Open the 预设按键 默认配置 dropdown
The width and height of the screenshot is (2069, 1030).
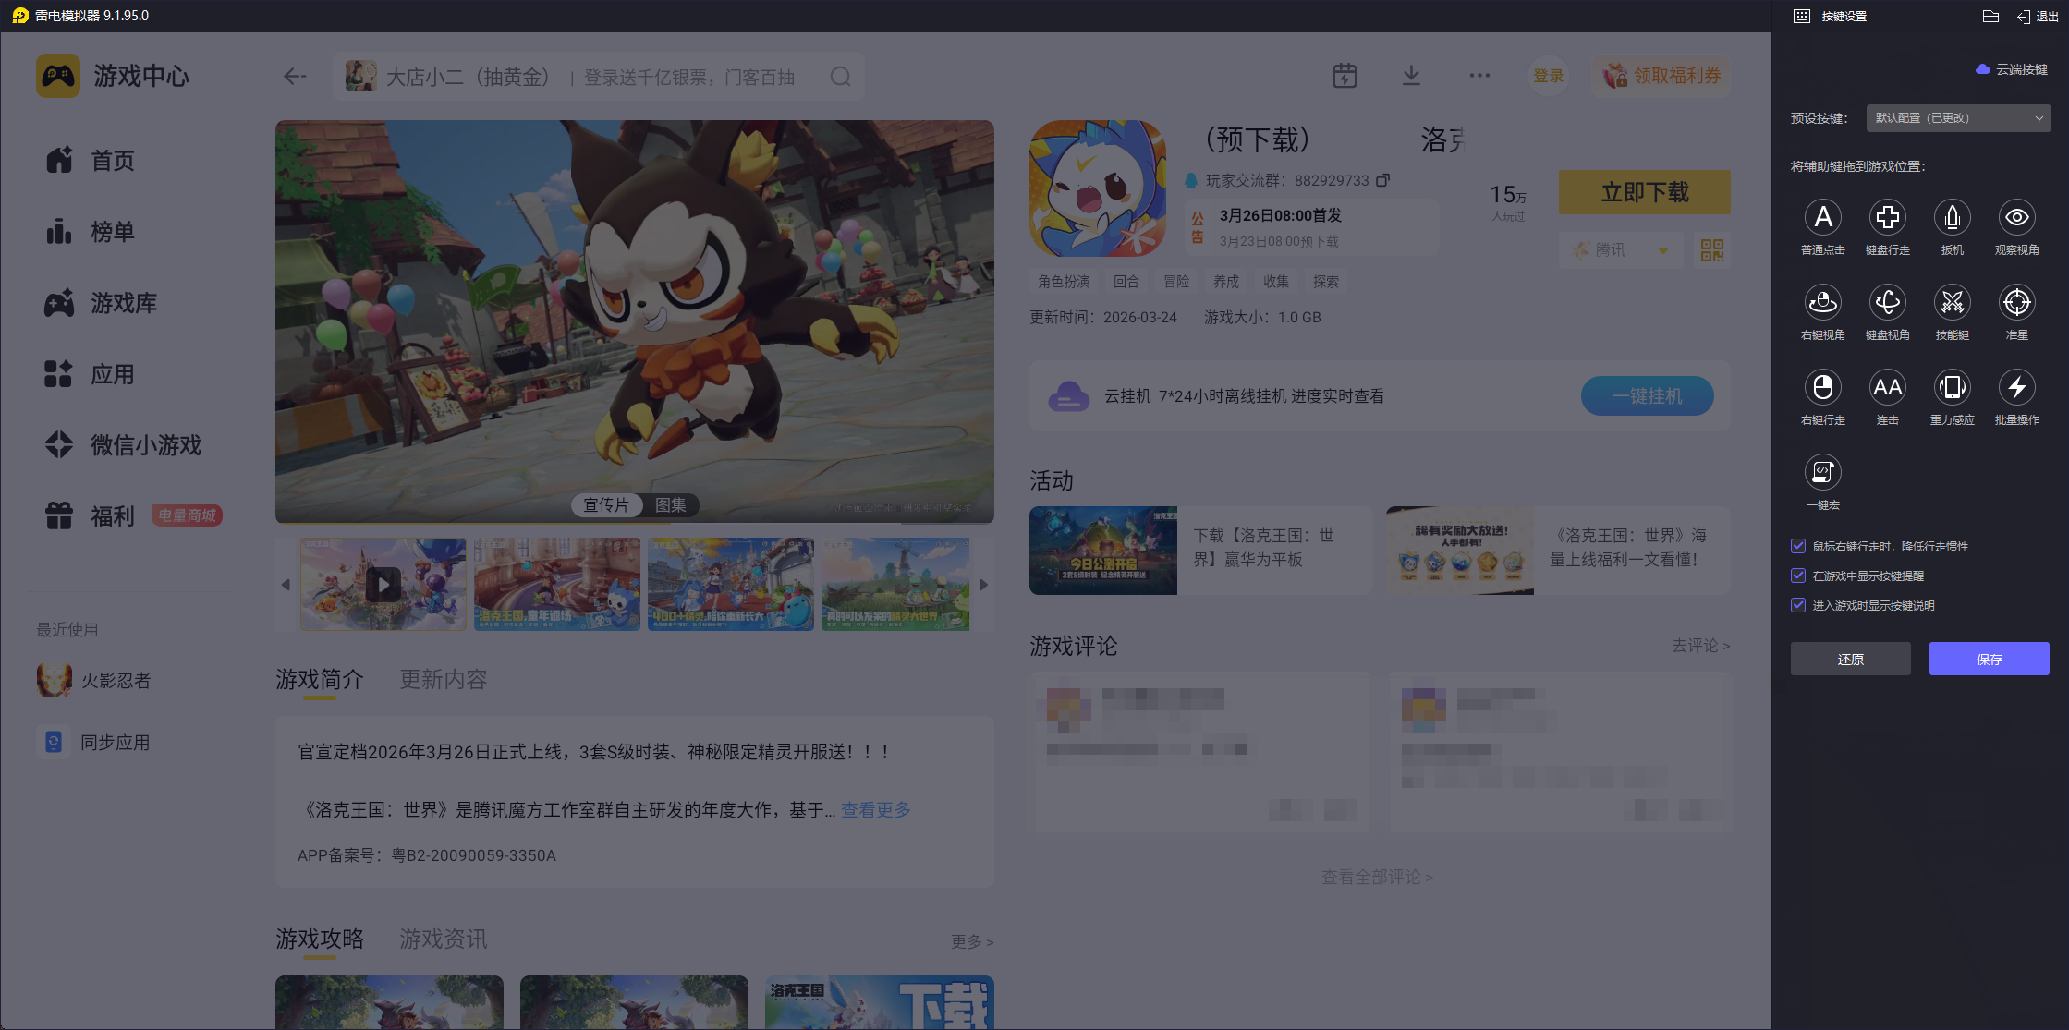1957,118
